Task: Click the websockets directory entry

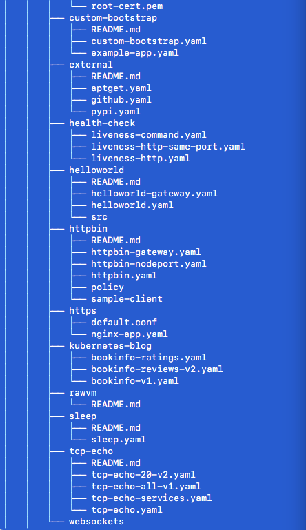Action: tap(96, 522)
